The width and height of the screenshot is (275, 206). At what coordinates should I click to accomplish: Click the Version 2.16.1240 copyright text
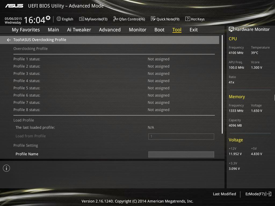pyautogui.click(x=137, y=201)
